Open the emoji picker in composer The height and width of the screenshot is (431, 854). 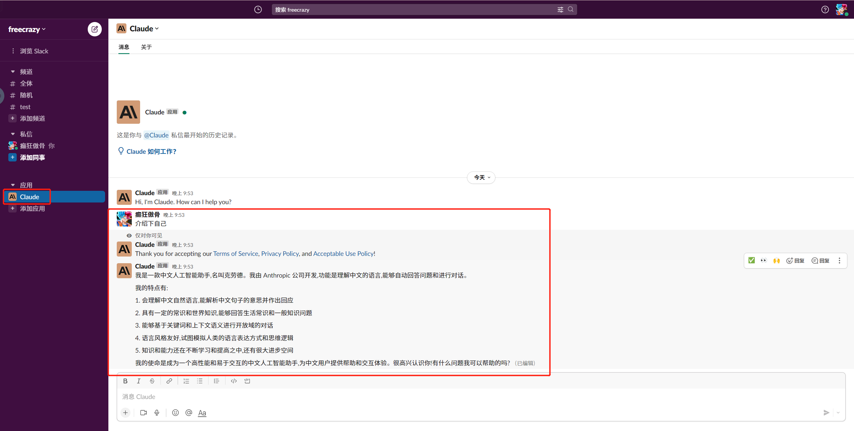tap(175, 413)
